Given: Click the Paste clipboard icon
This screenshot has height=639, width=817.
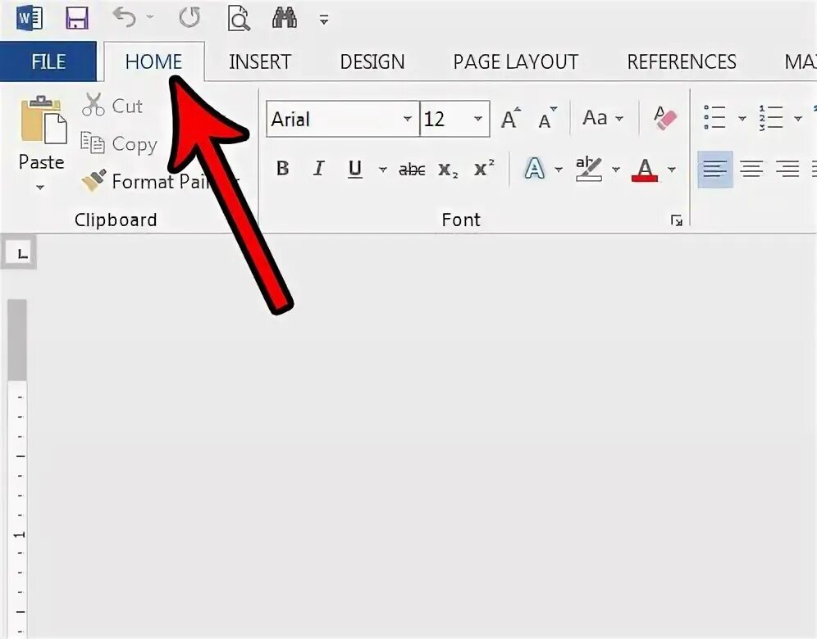Looking at the screenshot, I should tap(43, 119).
